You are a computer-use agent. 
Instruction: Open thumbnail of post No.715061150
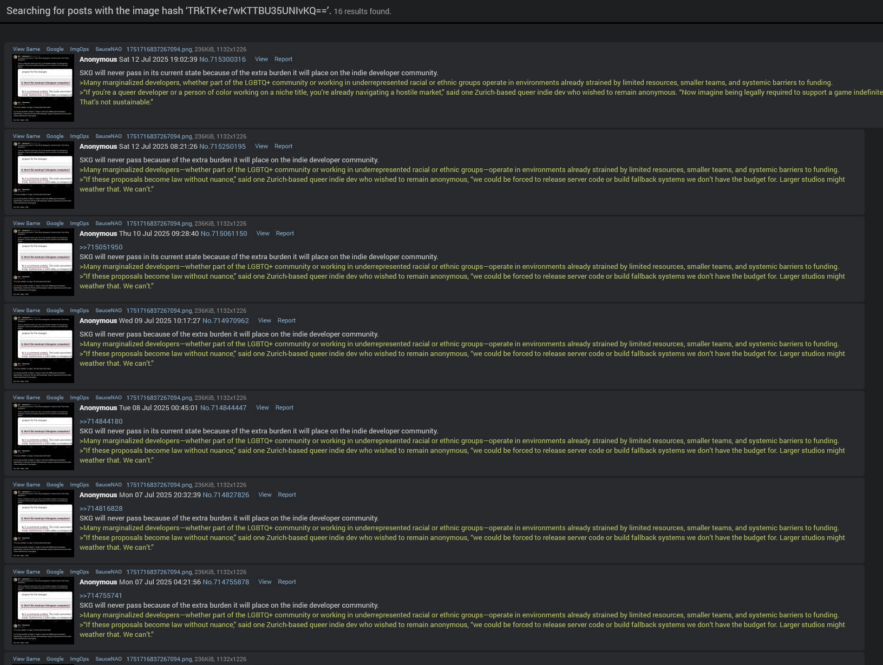point(43,262)
